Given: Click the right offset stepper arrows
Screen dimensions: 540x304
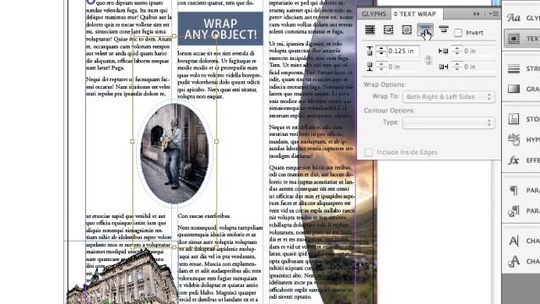Looking at the screenshot, I should coord(457,67).
